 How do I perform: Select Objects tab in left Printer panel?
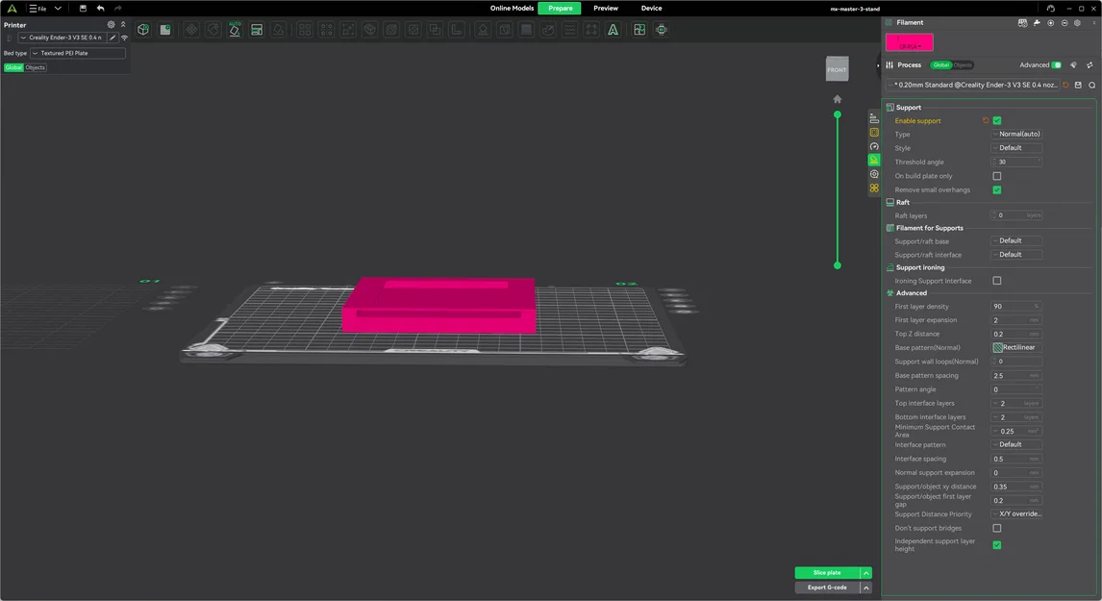click(36, 67)
